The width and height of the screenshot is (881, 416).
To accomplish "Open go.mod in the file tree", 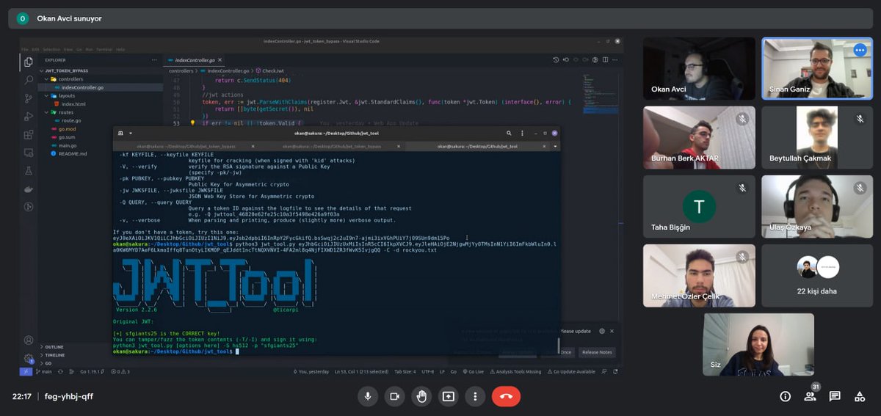I will (x=67, y=129).
